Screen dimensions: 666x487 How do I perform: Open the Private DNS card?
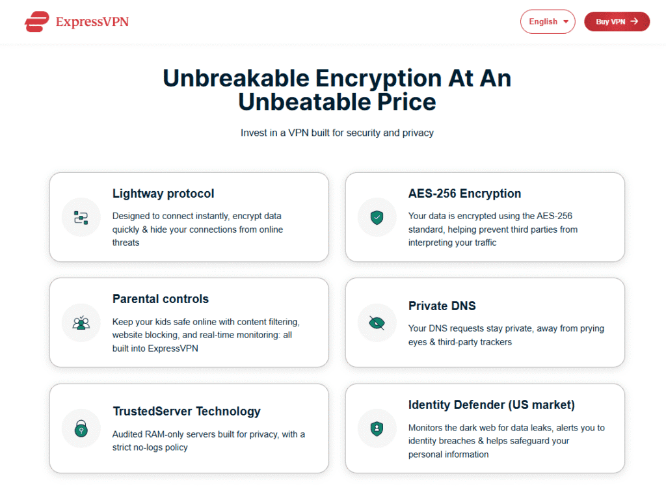(485, 322)
